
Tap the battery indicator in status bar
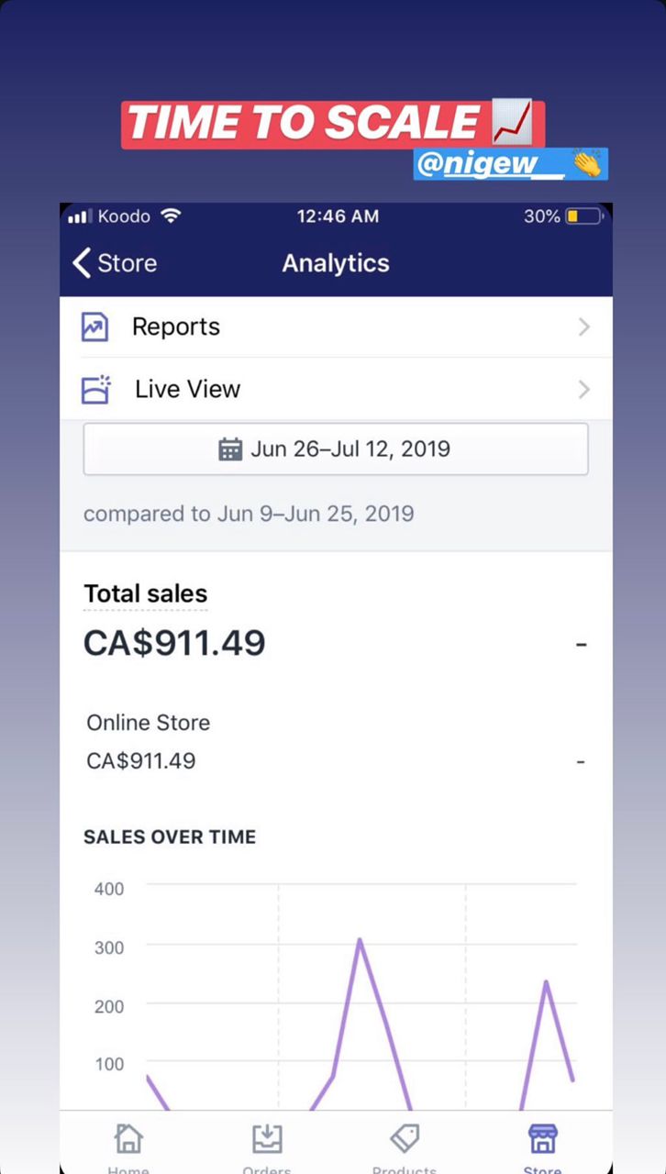coord(583,216)
